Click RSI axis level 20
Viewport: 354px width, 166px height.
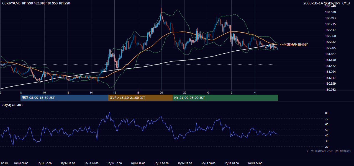tap(327, 147)
